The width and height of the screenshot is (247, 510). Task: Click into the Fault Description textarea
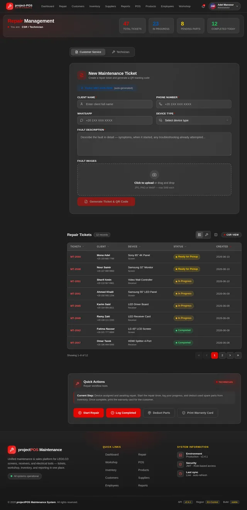click(154, 144)
